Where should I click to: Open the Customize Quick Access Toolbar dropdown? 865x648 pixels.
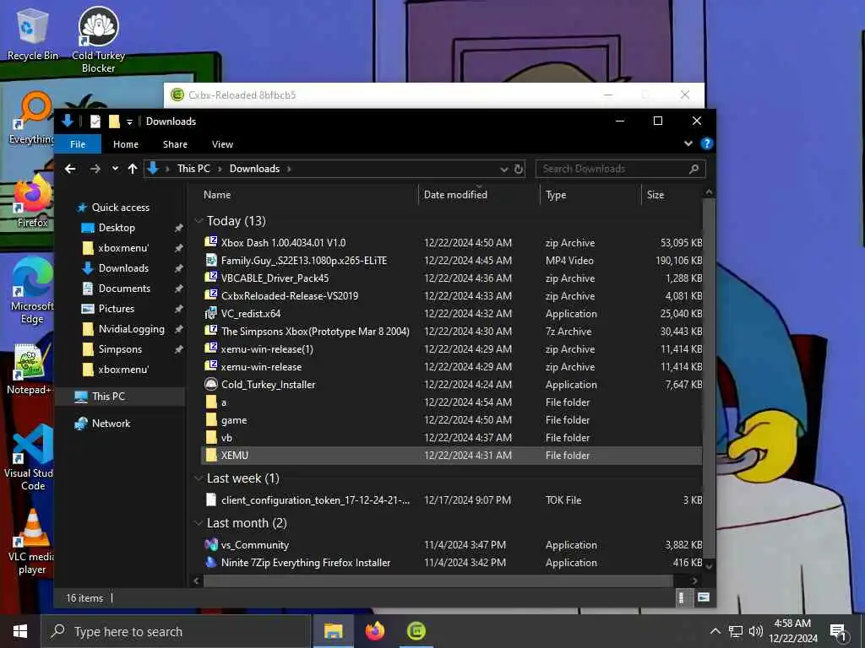pos(129,121)
